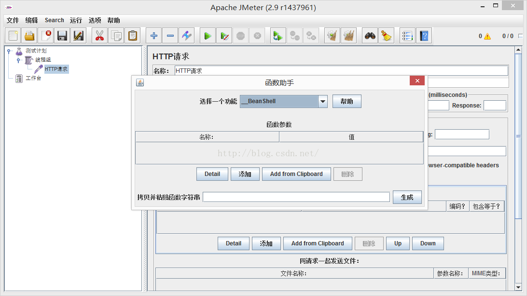Save the test plan with floppy icon
The image size is (527, 296).
pos(62,36)
